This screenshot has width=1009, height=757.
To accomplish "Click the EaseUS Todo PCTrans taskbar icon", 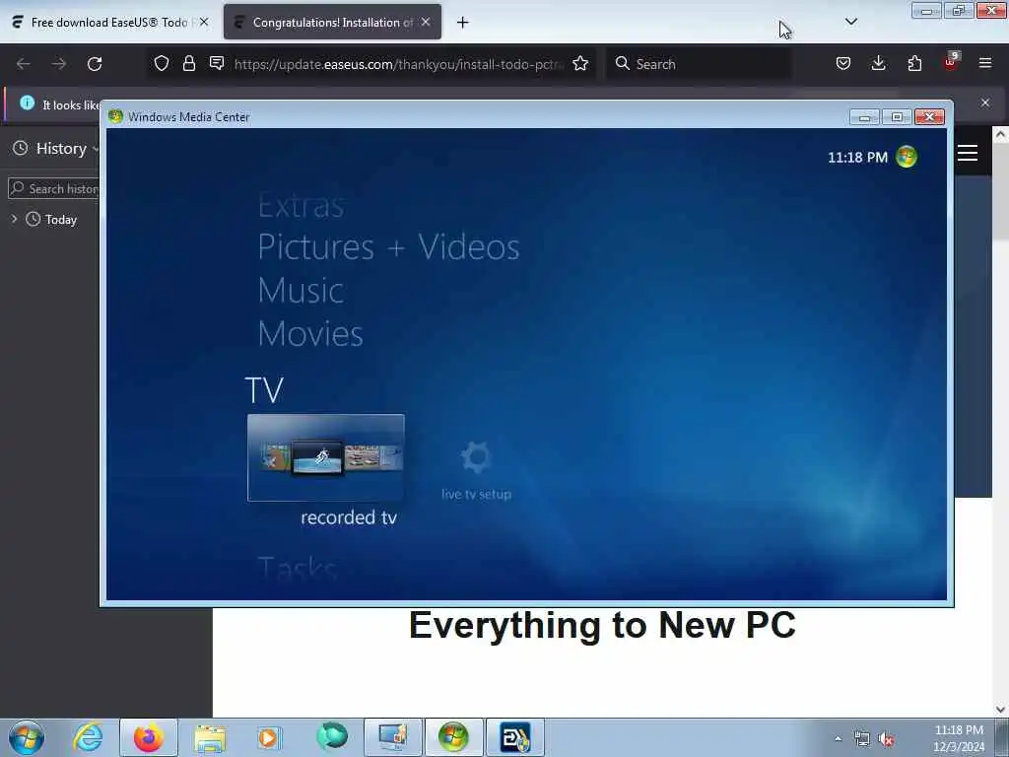I will [514, 737].
